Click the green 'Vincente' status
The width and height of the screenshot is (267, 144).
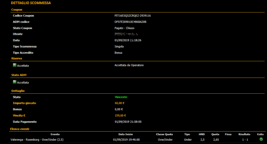click(121, 97)
